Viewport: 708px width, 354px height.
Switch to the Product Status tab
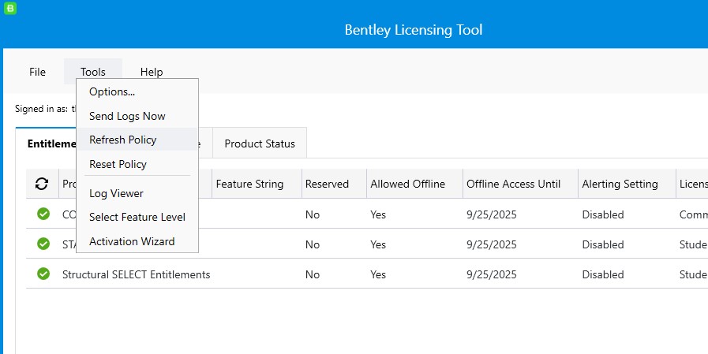[260, 143]
